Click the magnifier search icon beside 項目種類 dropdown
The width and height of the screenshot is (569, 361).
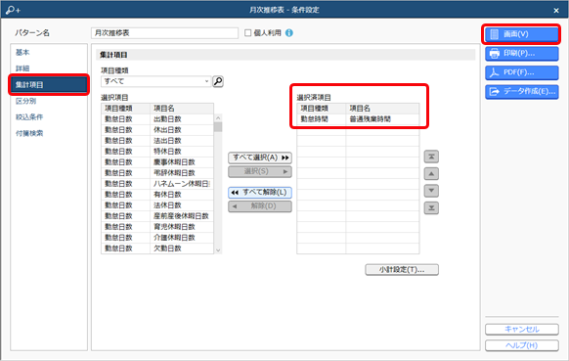tap(218, 81)
